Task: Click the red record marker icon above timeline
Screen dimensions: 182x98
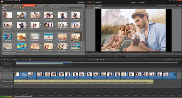Action: tap(106, 59)
